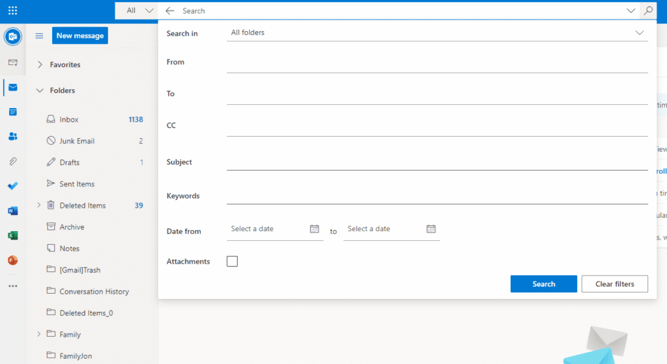Viewport: 667px width, 364px height.
Task: Launch PowerPoint from the left sidebar
Action: click(12, 260)
